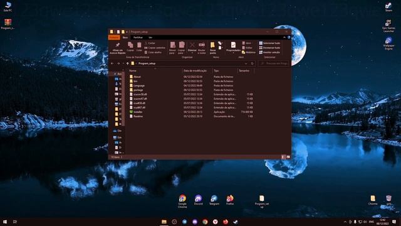The image size is (401, 226).
Task: Select the About folder
Action: (137, 77)
